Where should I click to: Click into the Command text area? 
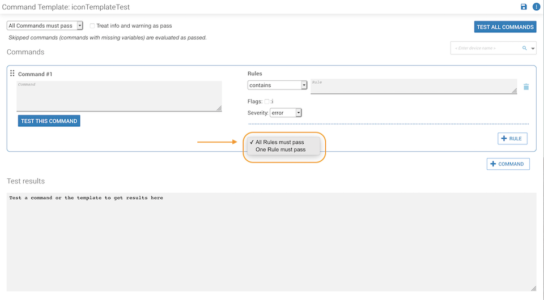pos(119,96)
